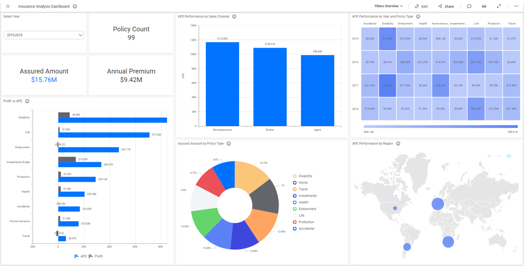Image resolution: width=524 pixels, height=266 pixels.
Task: Open the three-dot more options menu
Action: tap(516, 7)
